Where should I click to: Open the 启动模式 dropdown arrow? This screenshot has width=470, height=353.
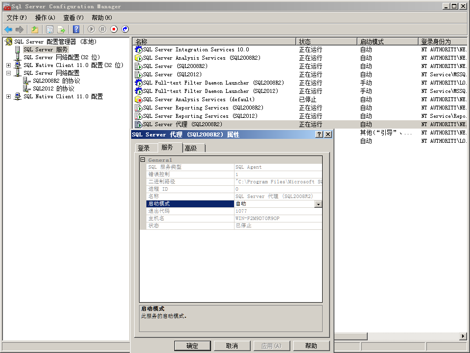[318, 204]
